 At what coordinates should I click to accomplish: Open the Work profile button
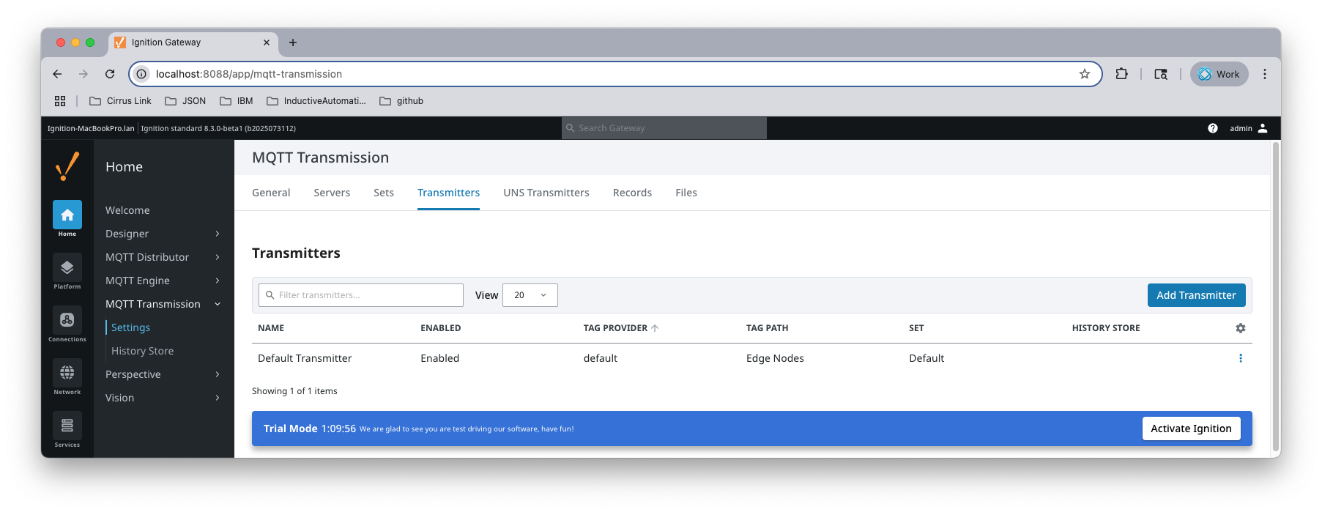click(1219, 74)
